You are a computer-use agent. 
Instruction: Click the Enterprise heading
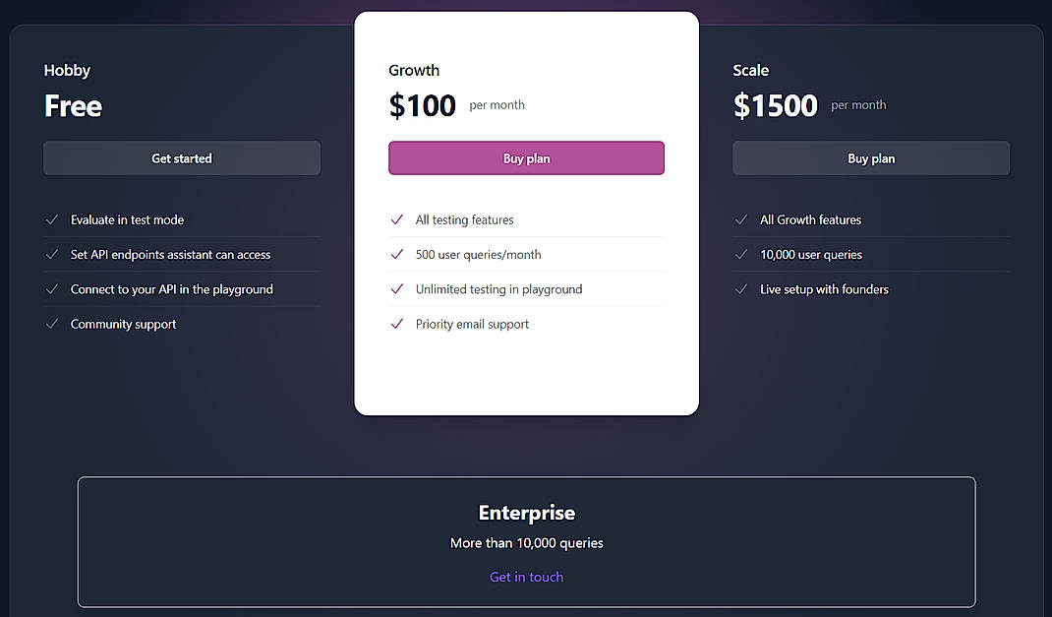click(526, 513)
